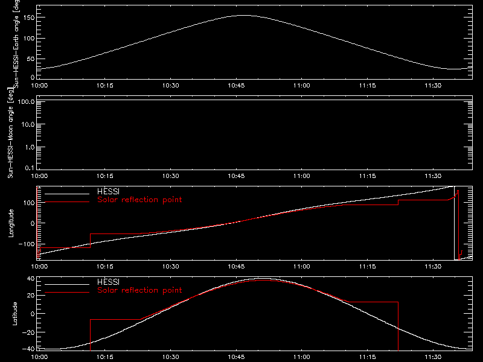
Task: Click the 11:15 tick under Moon angle plot
Action: 368,176
